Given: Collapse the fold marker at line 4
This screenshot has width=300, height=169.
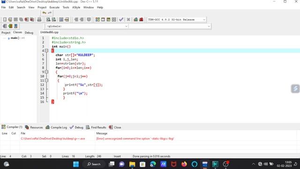Looking at the screenshot, I should click(x=46, y=51).
